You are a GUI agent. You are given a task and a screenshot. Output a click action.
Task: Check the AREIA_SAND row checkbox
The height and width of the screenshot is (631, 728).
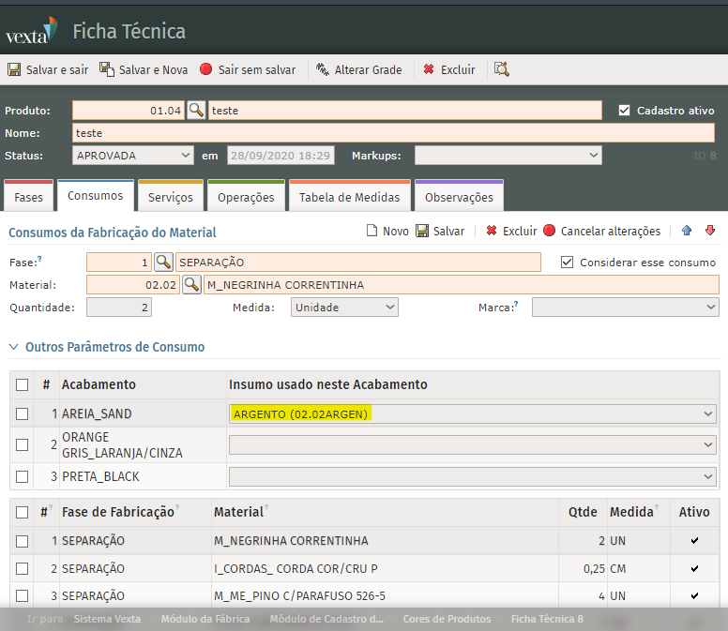23,413
